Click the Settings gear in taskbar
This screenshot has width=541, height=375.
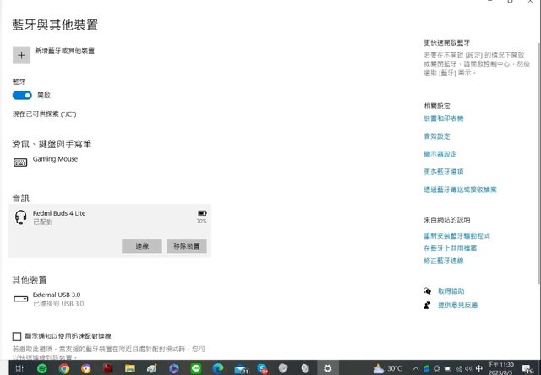pos(328,368)
